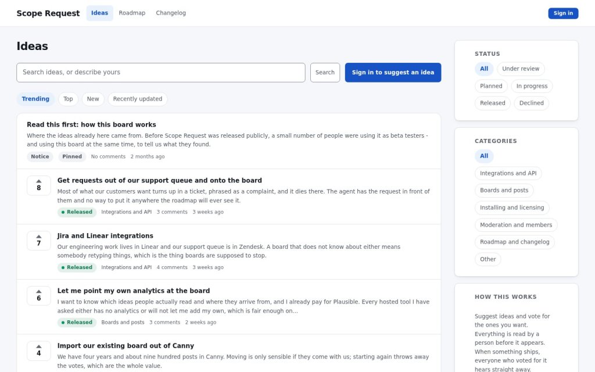This screenshot has width=595, height=372.
Task: Click the Search button
Action: click(325, 73)
